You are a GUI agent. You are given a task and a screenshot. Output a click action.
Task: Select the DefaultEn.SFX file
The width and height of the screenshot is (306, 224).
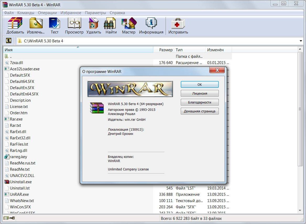coord(22,88)
